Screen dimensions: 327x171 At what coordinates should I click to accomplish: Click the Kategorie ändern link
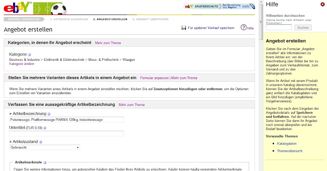(22, 64)
